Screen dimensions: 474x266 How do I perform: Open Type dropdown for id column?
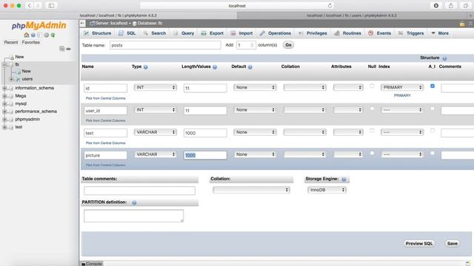point(156,87)
